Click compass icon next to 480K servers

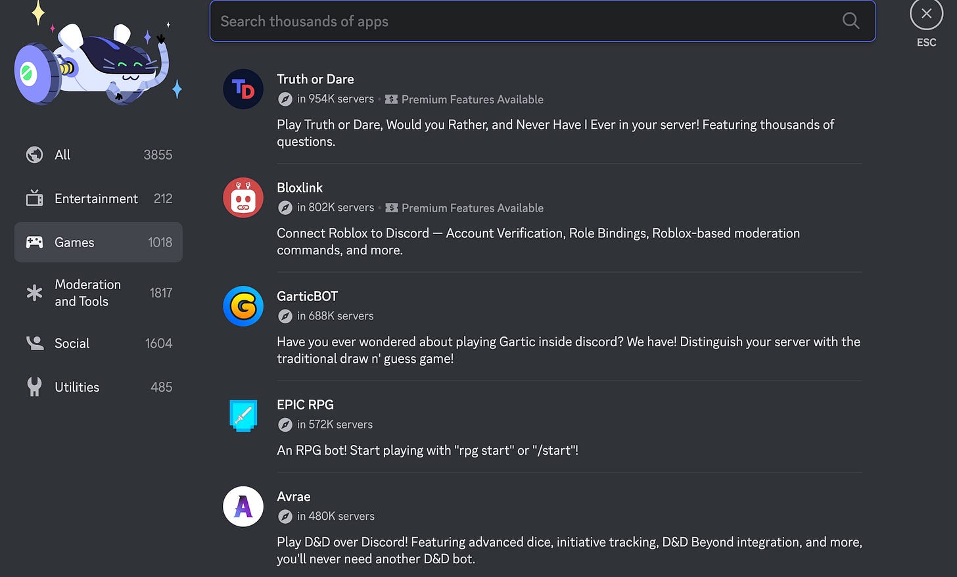click(x=285, y=517)
